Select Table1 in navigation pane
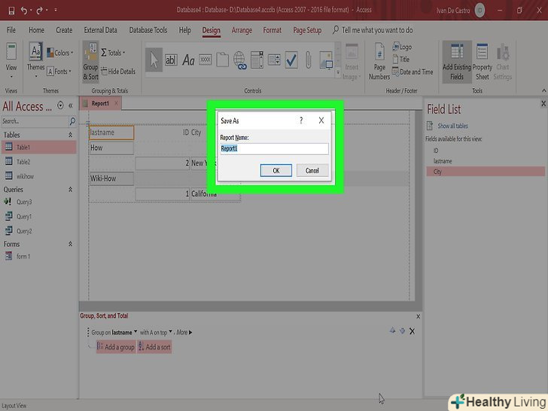Screen dimensions: 548x411 click(x=38, y=147)
